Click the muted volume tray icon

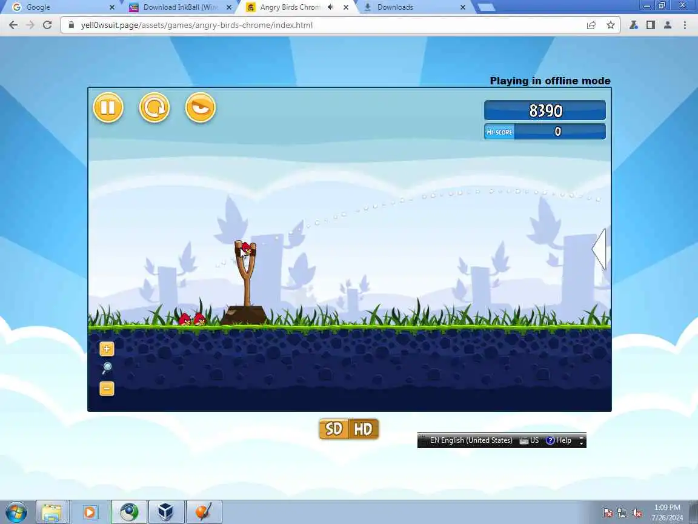coord(637,512)
